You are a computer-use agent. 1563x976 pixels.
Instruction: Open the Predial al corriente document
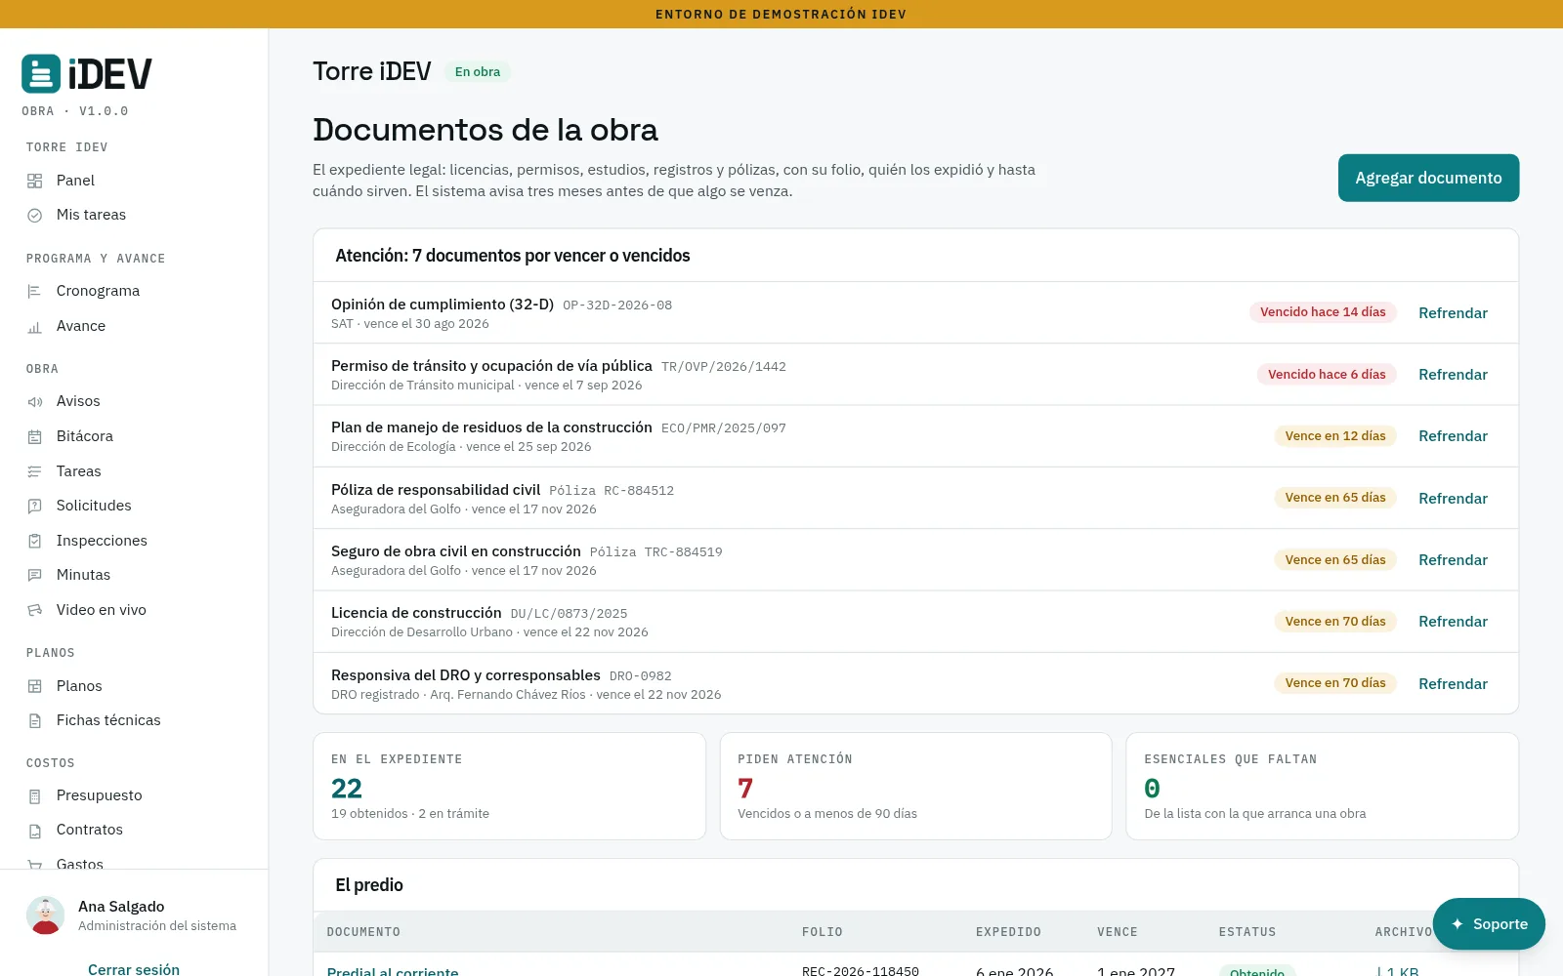point(393,971)
